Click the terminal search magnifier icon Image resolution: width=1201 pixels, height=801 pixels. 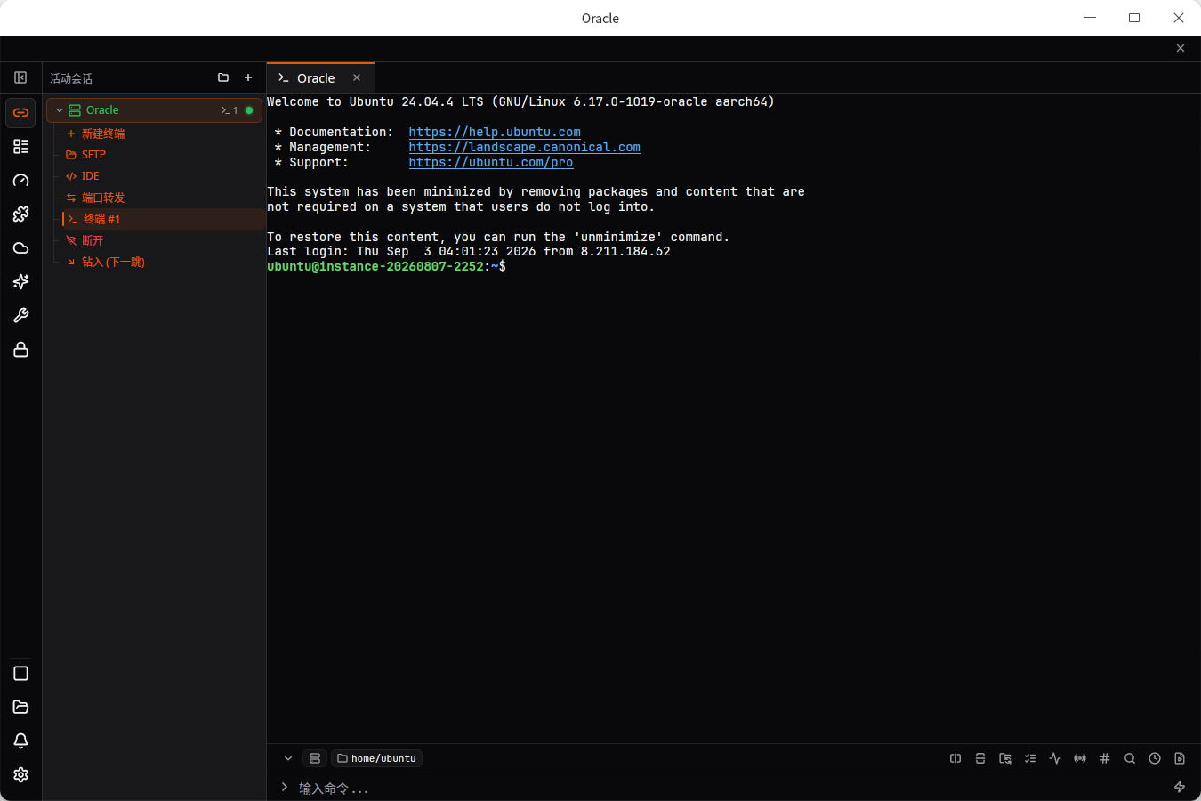coord(1130,758)
